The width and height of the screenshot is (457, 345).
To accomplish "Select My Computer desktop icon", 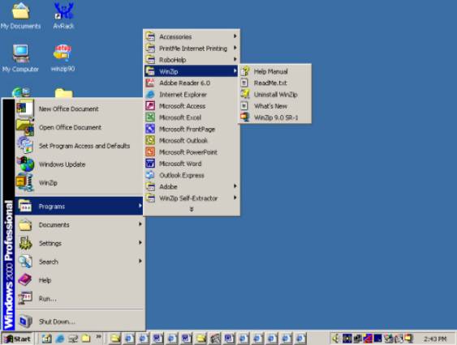I will pyautogui.click(x=20, y=58).
